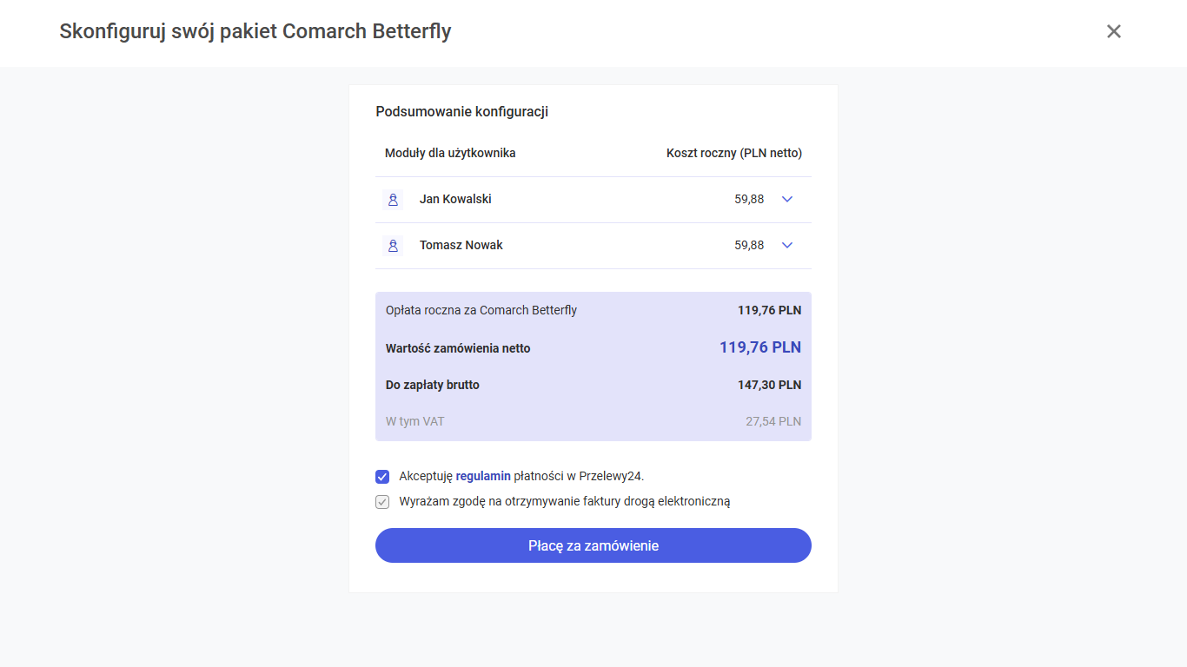
Task: Click Jan Kowalski's 59,88 yearly cost
Action: [x=749, y=199]
